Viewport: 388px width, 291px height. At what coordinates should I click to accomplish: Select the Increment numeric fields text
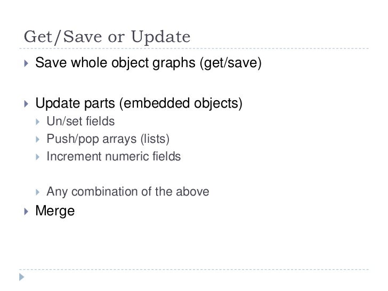point(114,157)
